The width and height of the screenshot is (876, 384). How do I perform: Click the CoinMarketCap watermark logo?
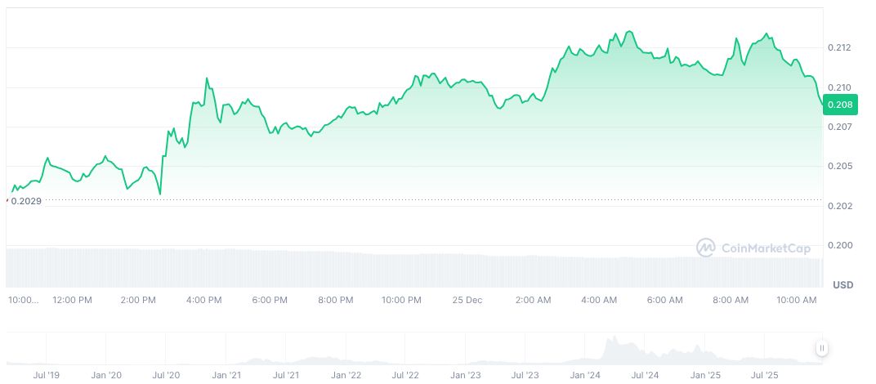[753, 247]
